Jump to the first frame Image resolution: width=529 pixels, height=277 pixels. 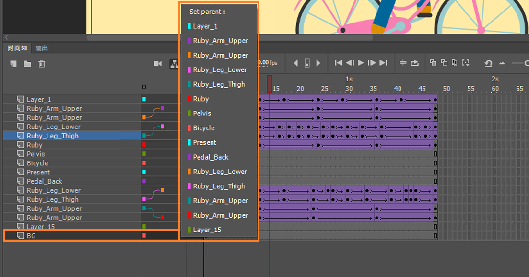pyautogui.click(x=339, y=63)
